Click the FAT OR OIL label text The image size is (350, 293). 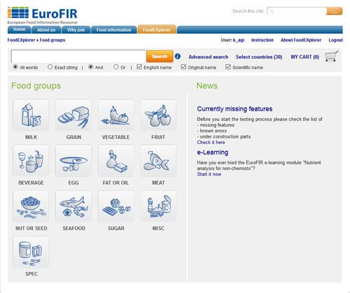click(115, 183)
